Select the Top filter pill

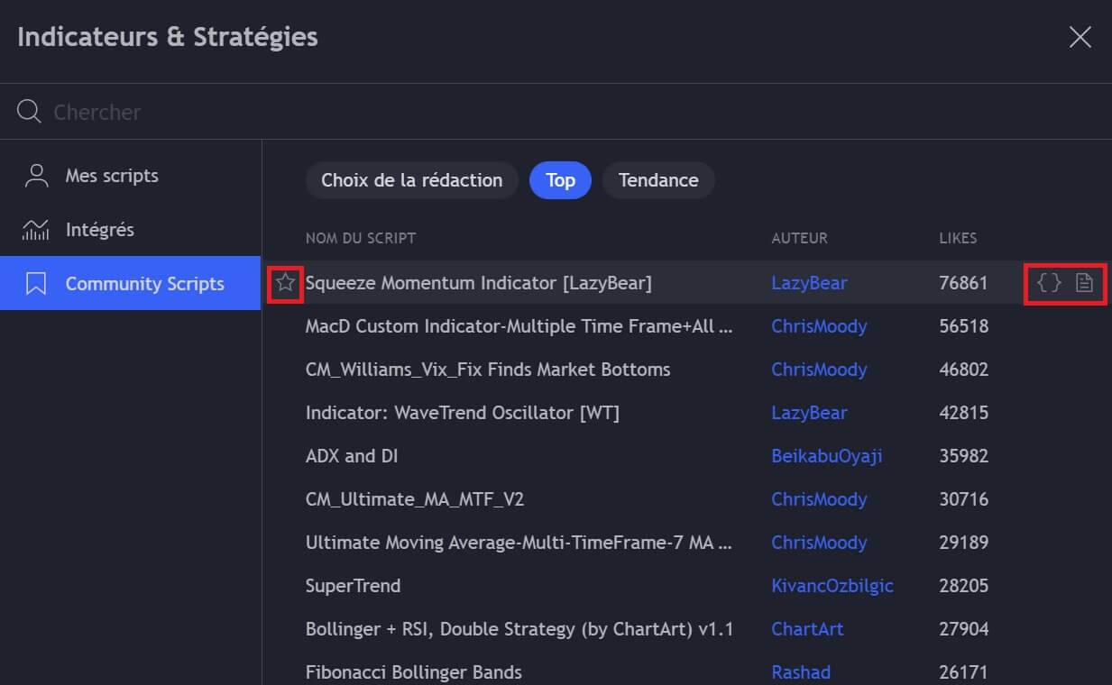[560, 180]
